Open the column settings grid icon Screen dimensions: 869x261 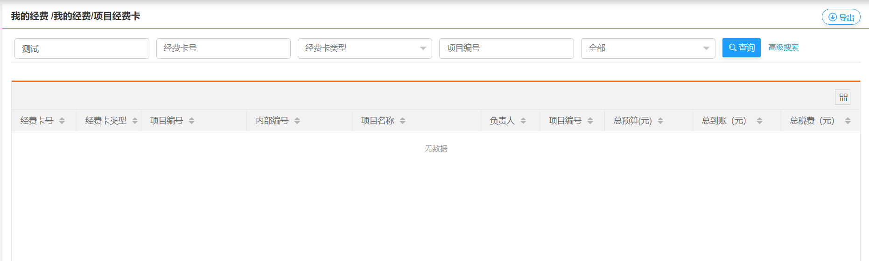pos(842,97)
